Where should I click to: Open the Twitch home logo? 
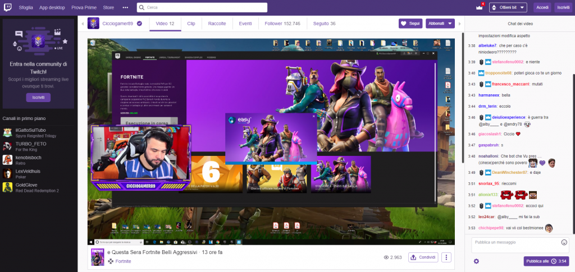[8, 7]
